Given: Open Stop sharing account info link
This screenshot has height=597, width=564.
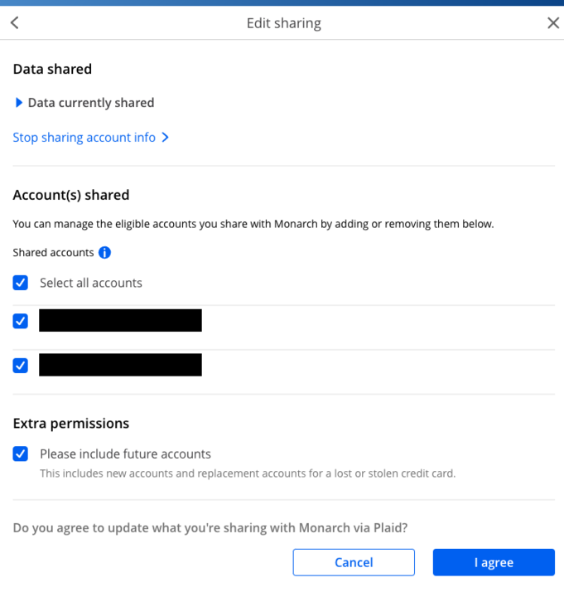Looking at the screenshot, I should coord(84,138).
